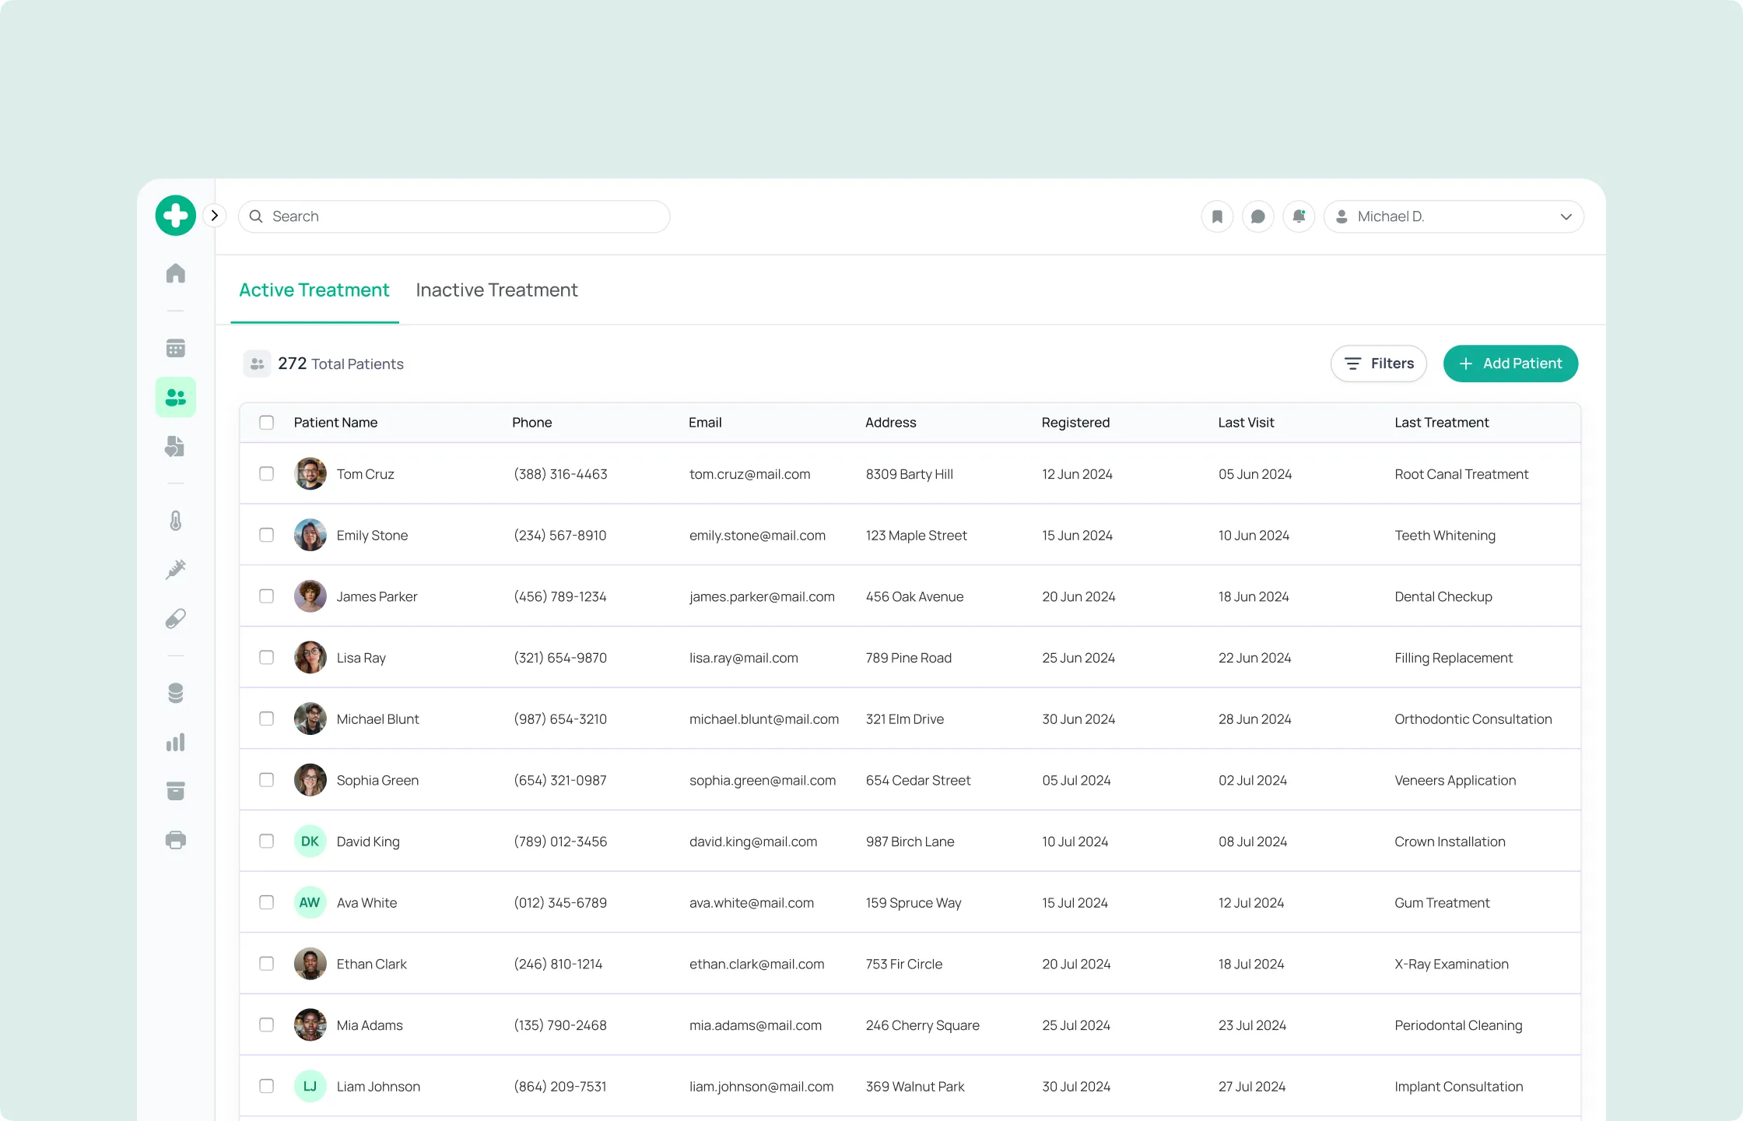Check the Liam Johnson row checkbox
This screenshot has height=1121, width=1743.
267,1087
